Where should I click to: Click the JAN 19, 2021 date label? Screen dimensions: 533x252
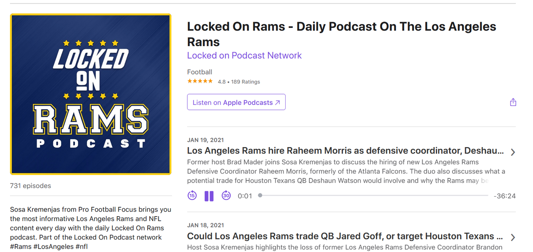click(x=206, y=140)
